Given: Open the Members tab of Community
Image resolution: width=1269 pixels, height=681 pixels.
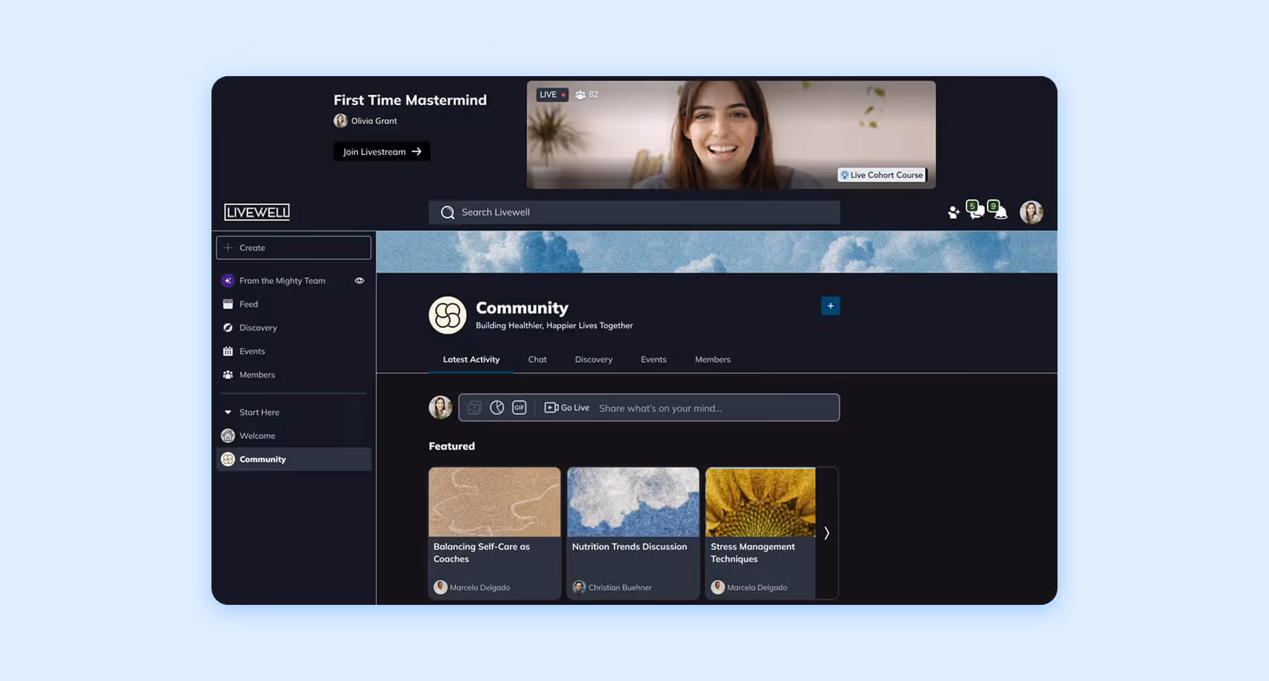Looking at the screenshot, I should [712, 359].
